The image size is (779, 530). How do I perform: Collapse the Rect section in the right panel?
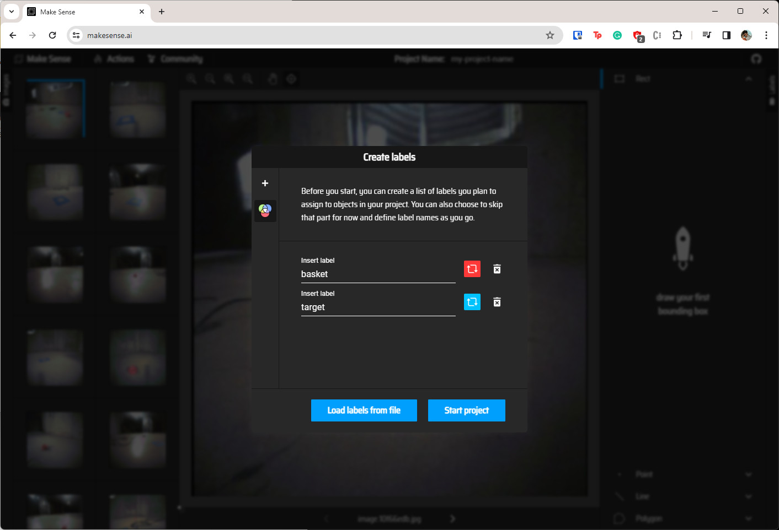click(x=749, y=78)
